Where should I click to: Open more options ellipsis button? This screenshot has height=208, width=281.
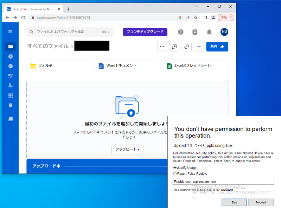pyautogui.click(x=162, y=47)
